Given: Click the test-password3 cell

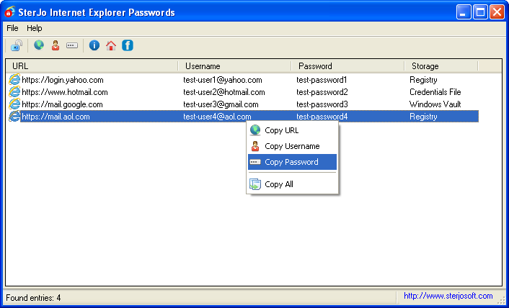Looking at the screenshot, I should point(322,104).
